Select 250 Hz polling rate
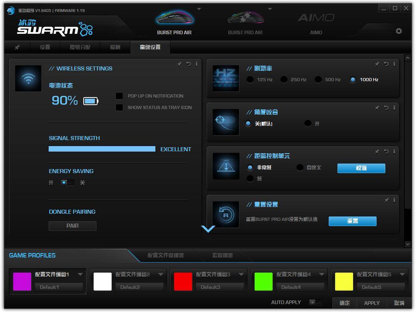 pos(284,80)
